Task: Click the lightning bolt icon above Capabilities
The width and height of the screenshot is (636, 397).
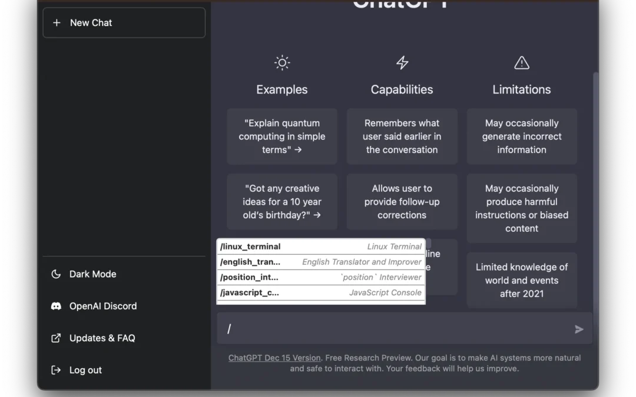Action: (x=402, y=63)
